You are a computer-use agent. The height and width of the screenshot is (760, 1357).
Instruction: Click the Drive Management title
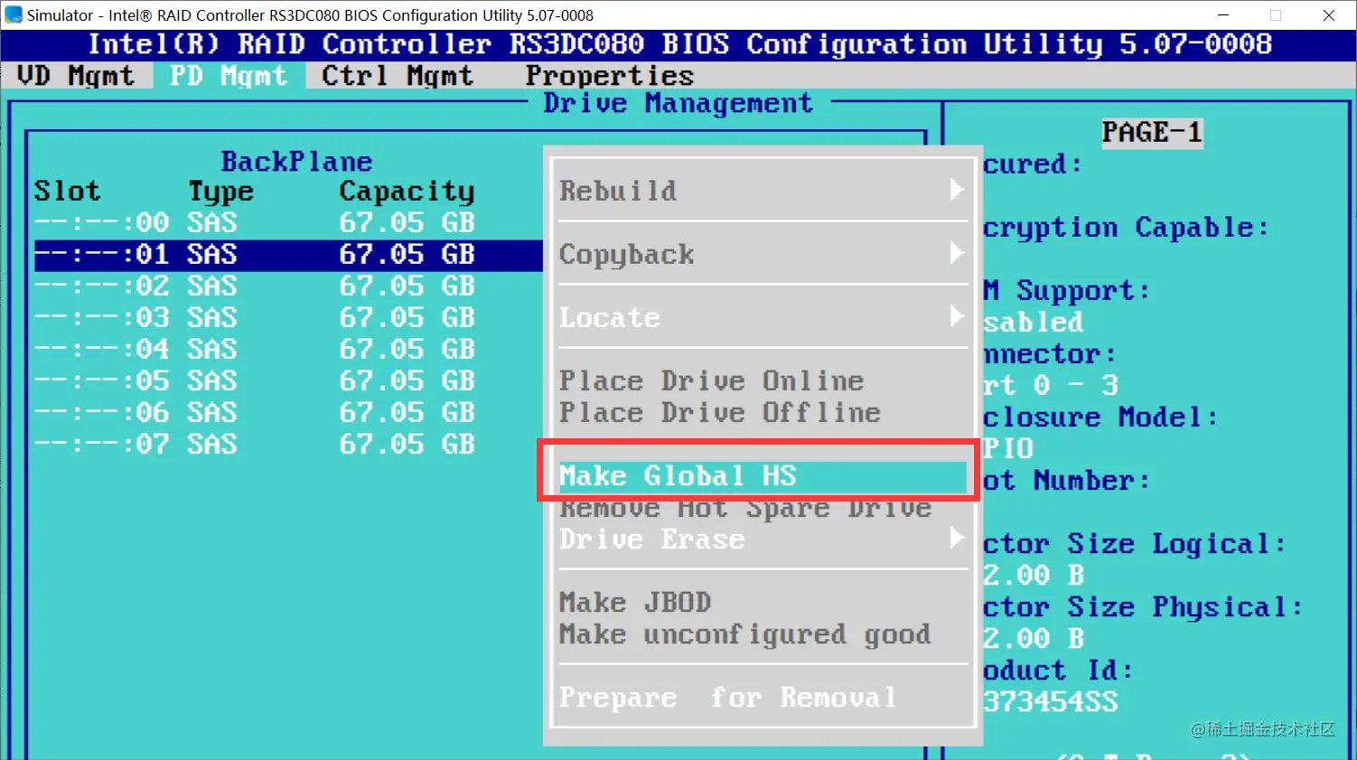pos(678,103)
